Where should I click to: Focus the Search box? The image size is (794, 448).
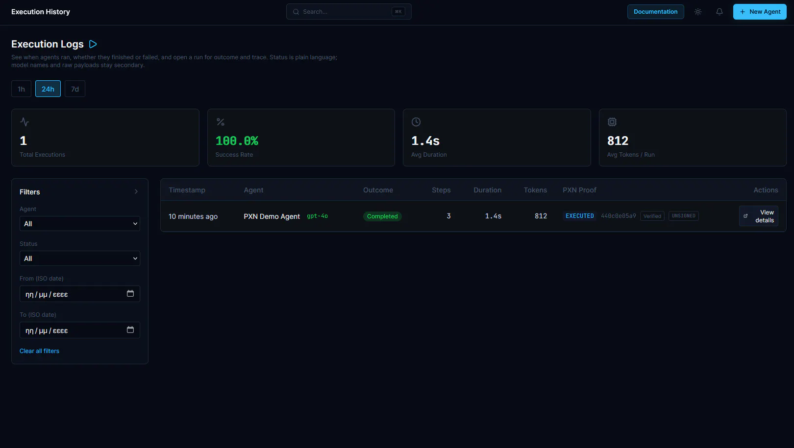point(349,12)
